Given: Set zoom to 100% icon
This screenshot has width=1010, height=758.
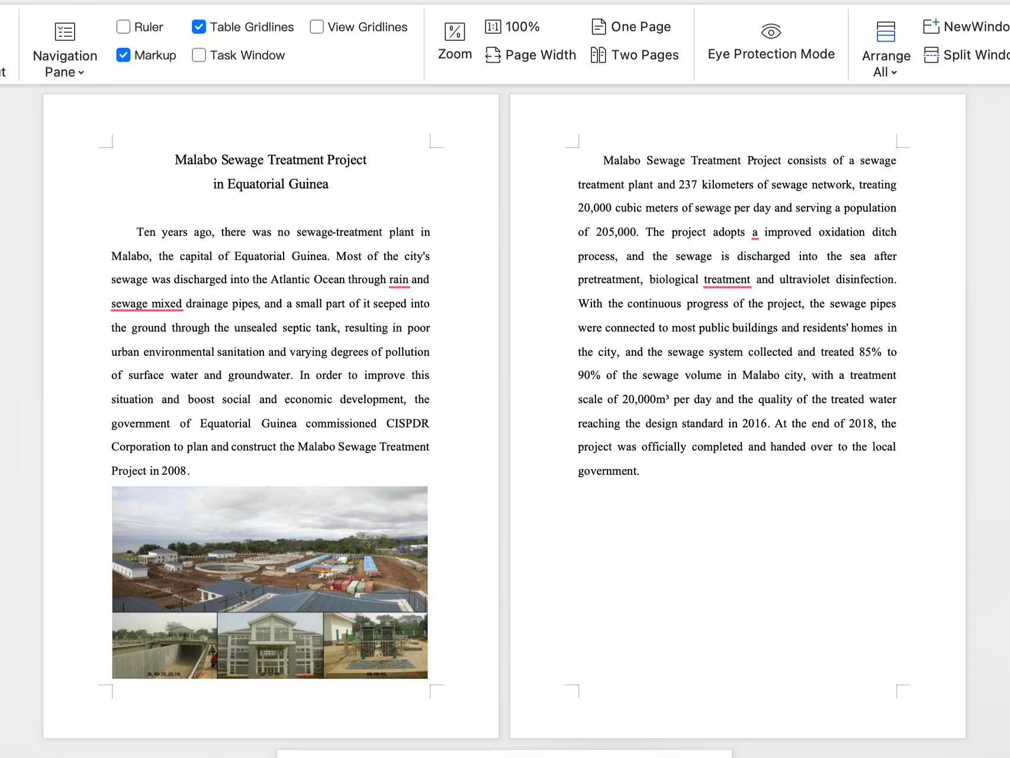Looking at the screenshot, I should tap(493, 27).
